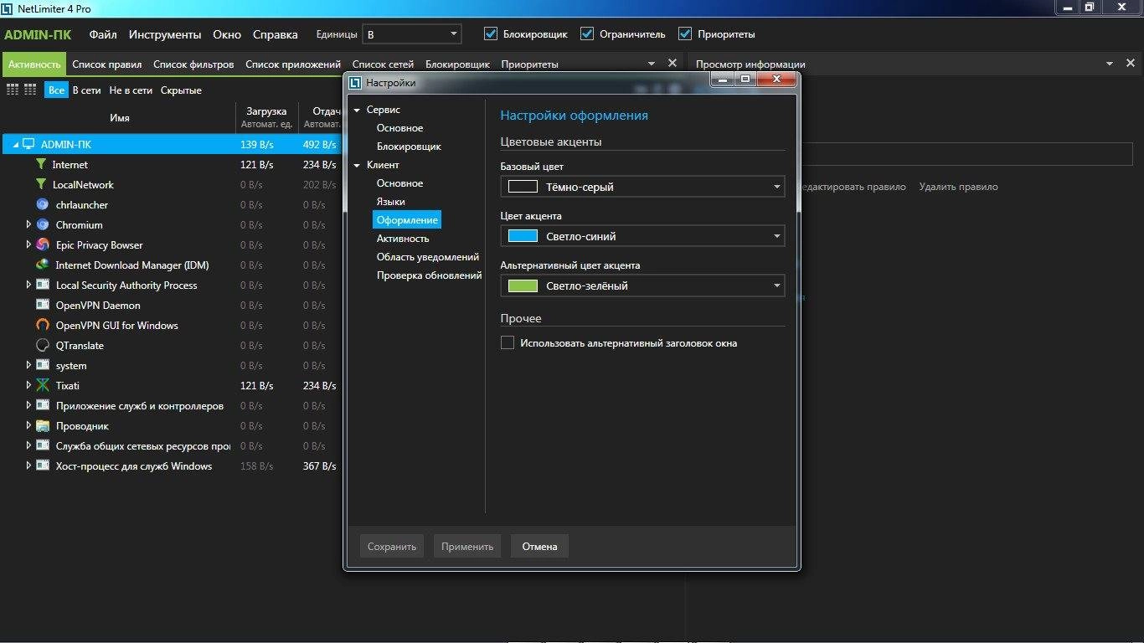Sort by the Имя column header
This screenshot has height=643, width=1144.
pos(120,118)
